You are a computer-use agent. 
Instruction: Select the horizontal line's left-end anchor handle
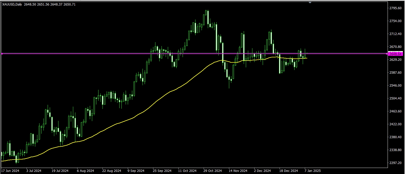(x=2, y=54)
